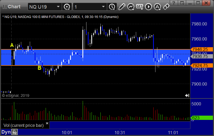Select the 7946.25 orange price marker
Viewport: 214px width, 136px height.
coord(202,49)
